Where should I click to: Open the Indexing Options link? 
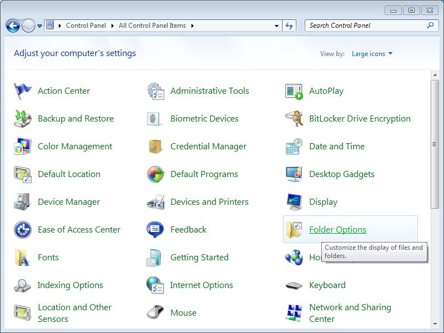[x=70, y=285]
